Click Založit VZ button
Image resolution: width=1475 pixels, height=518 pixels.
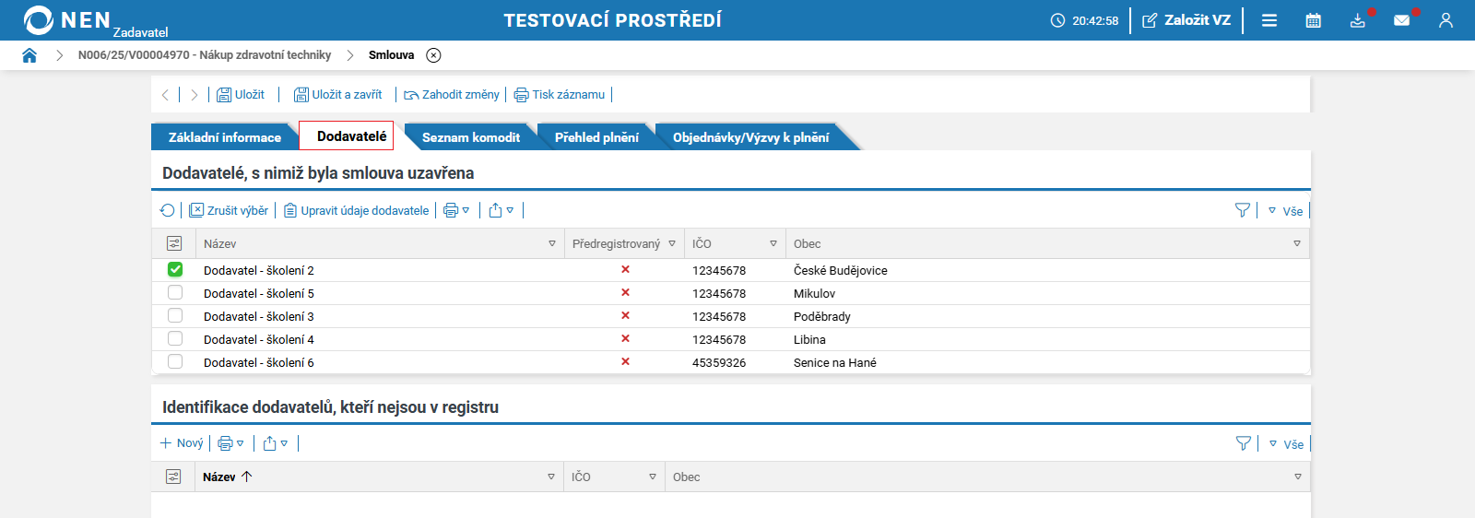pyautogui.click(x=1186, y=20)
